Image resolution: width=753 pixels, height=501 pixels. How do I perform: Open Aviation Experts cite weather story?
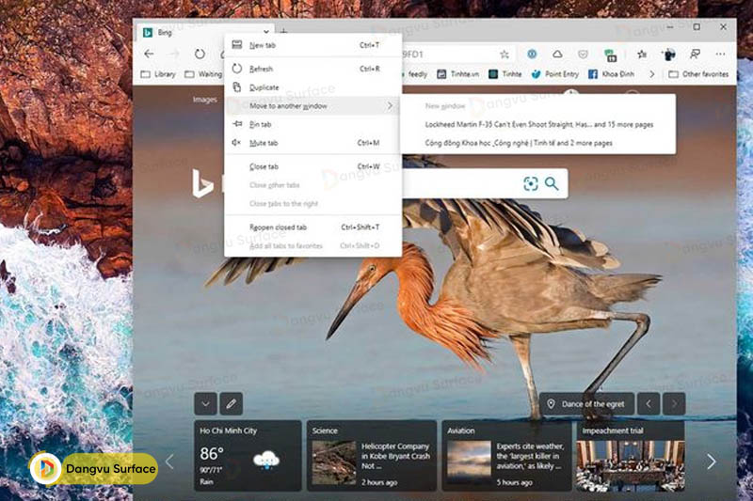pos(506,456)
